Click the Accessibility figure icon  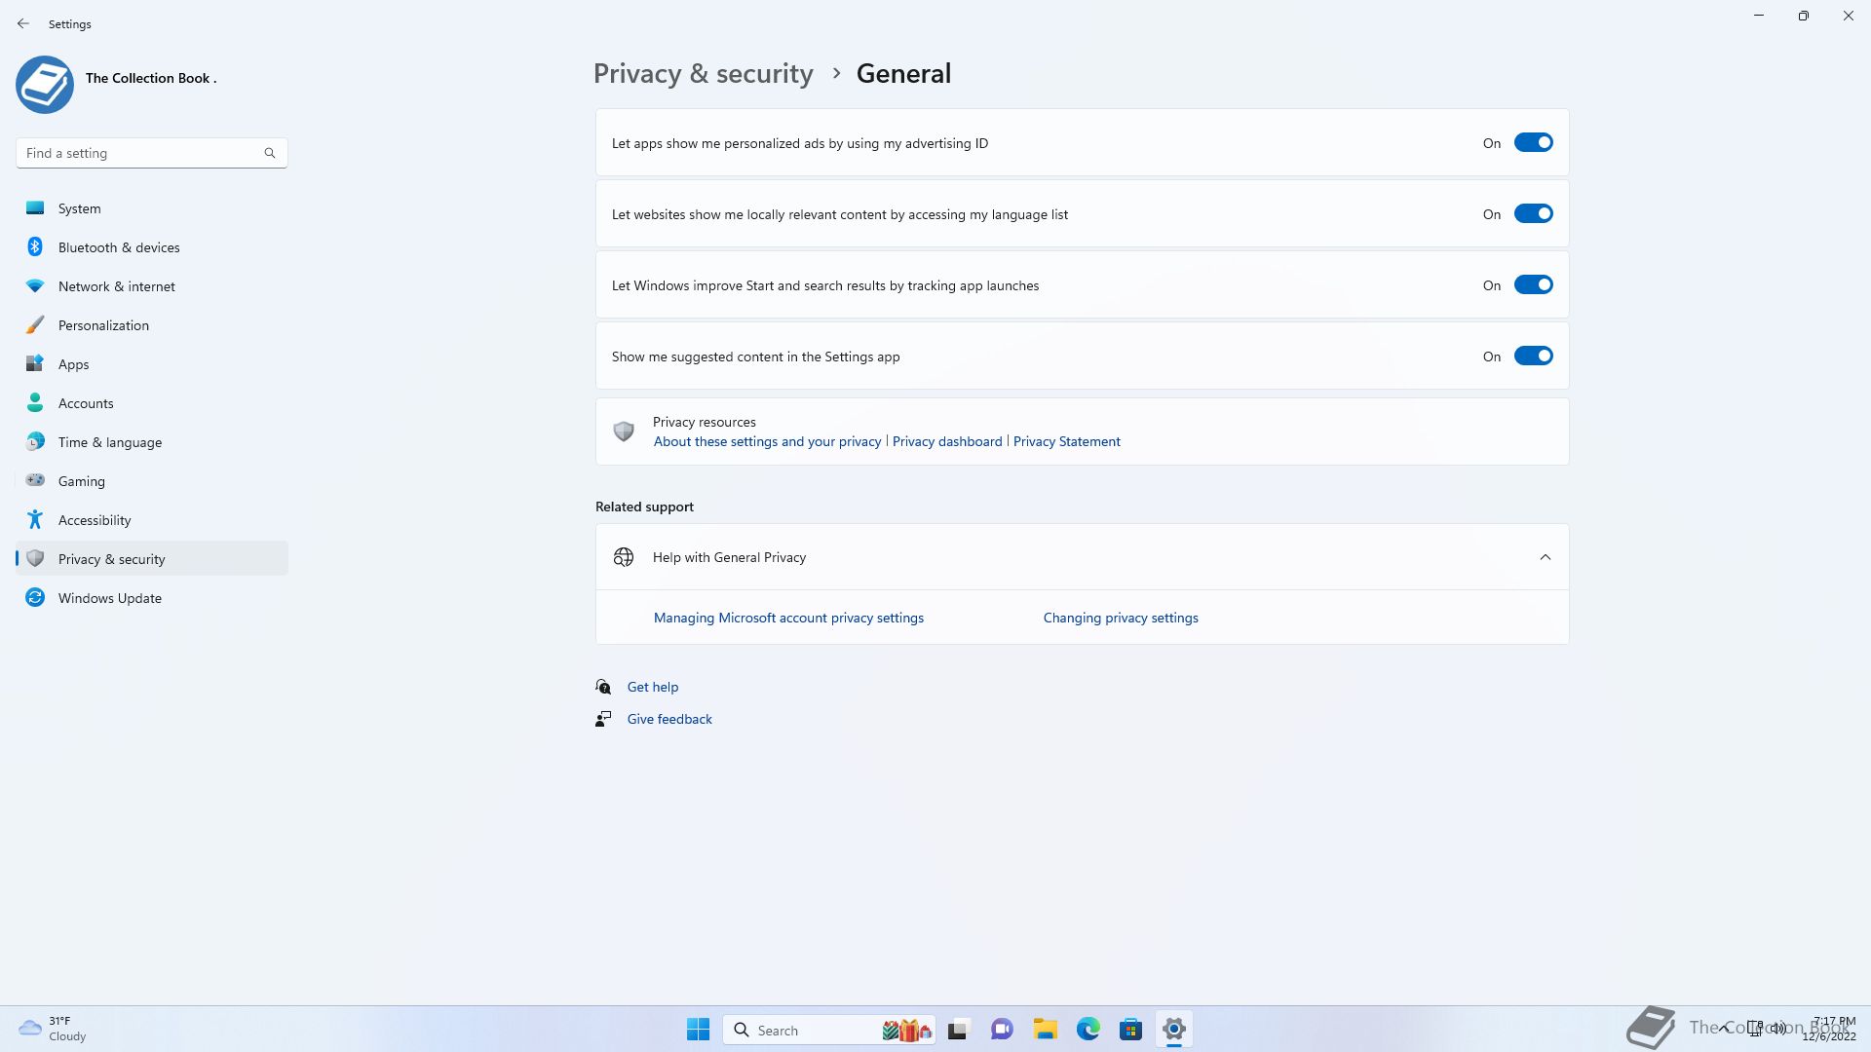click(x=35, y=520)
